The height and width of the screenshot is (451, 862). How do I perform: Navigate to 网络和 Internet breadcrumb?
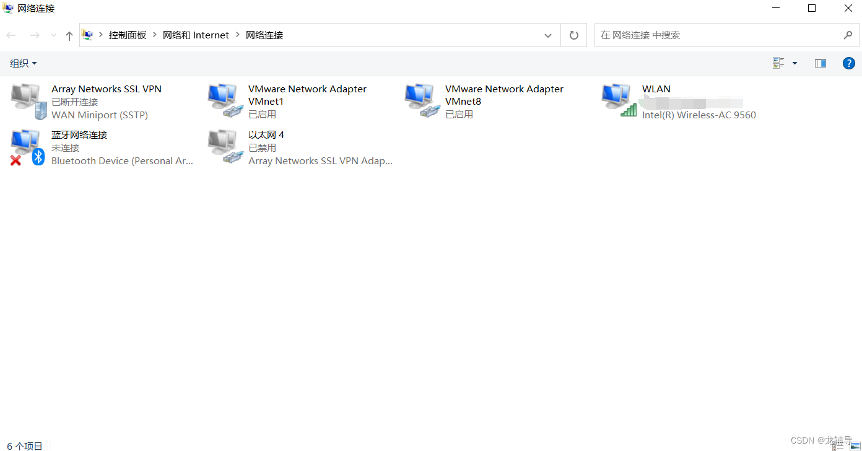pos(196,35)
